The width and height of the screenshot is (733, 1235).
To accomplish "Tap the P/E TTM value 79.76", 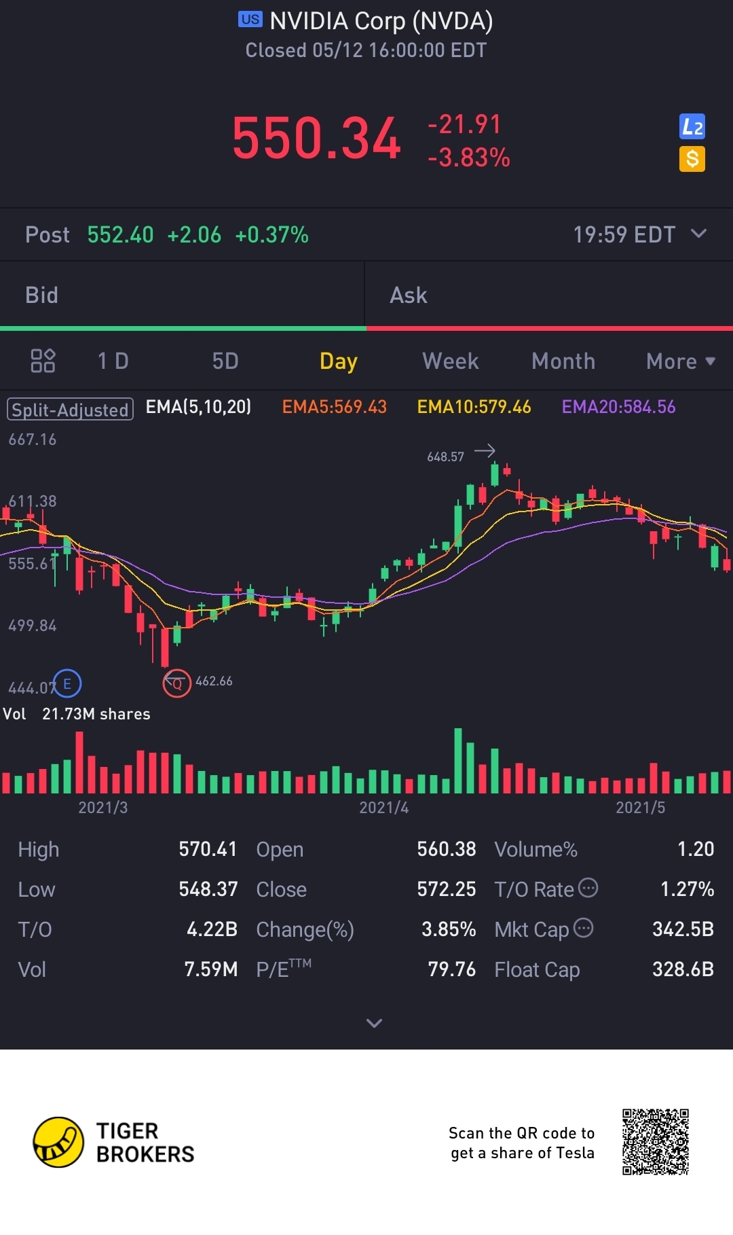I will [x=451, y=969].
